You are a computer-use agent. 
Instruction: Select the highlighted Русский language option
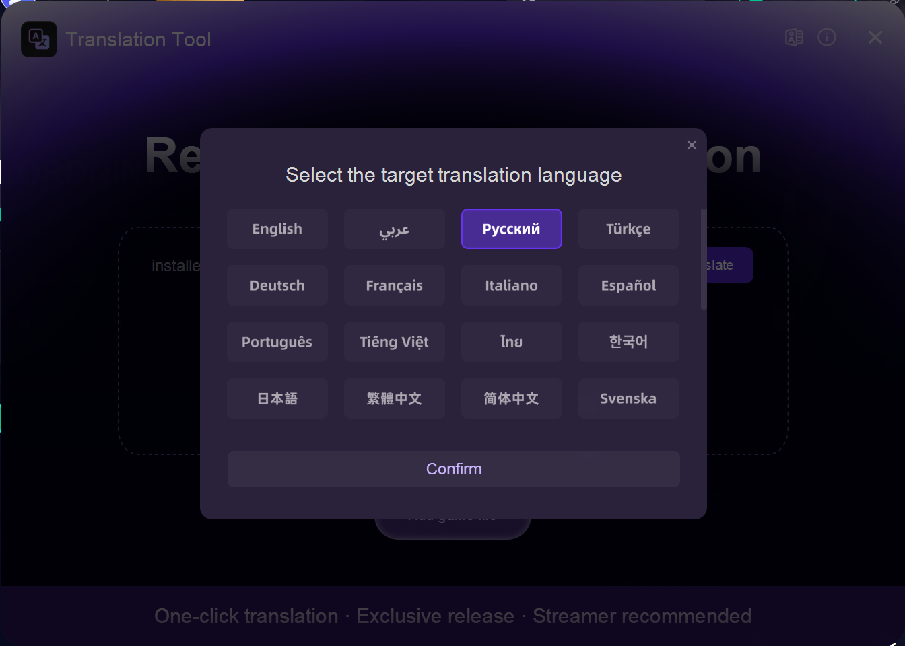511,229
